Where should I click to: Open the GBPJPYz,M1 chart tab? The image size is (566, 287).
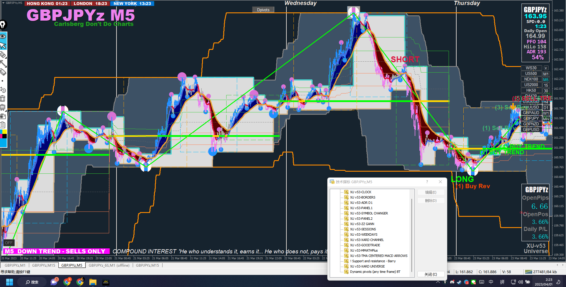pyautogui.click(x=15, y=265)
